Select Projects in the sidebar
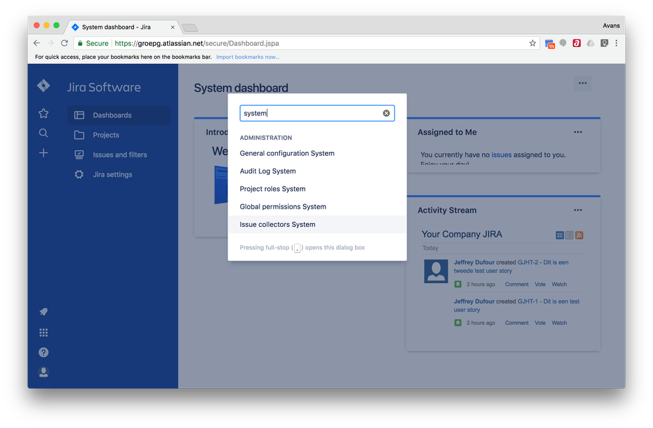 tap(119, 135)
